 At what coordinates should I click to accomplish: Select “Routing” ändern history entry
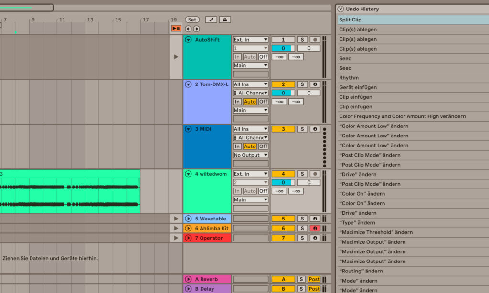[413, 271]
